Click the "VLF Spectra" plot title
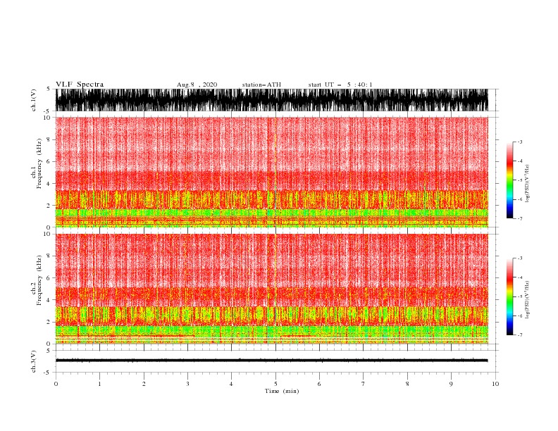 (x=80, y=85)
